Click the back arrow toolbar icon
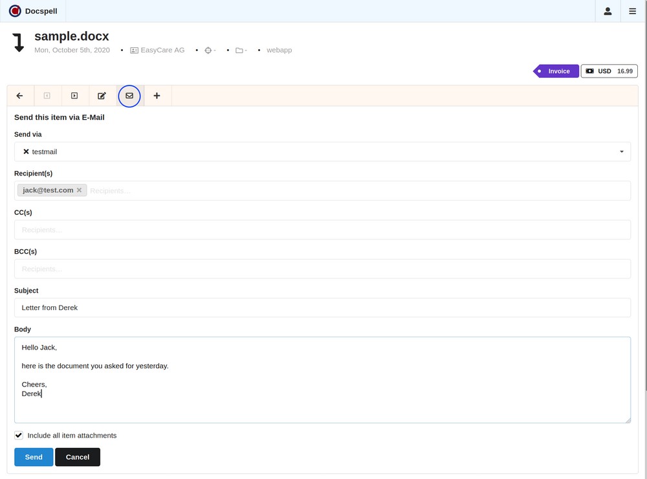The width and height of the screenshot is (647, 479). (x=19, y=96)
